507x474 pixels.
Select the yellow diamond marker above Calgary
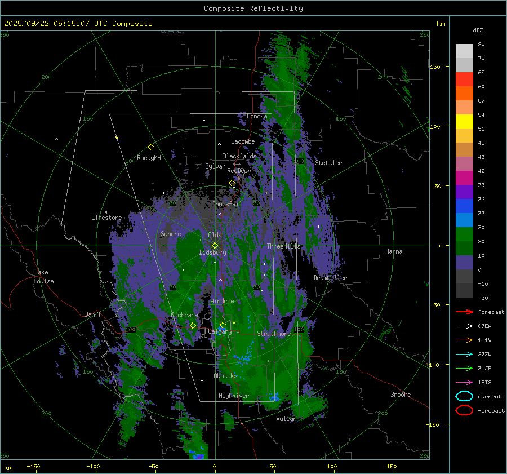coord(223,325)
